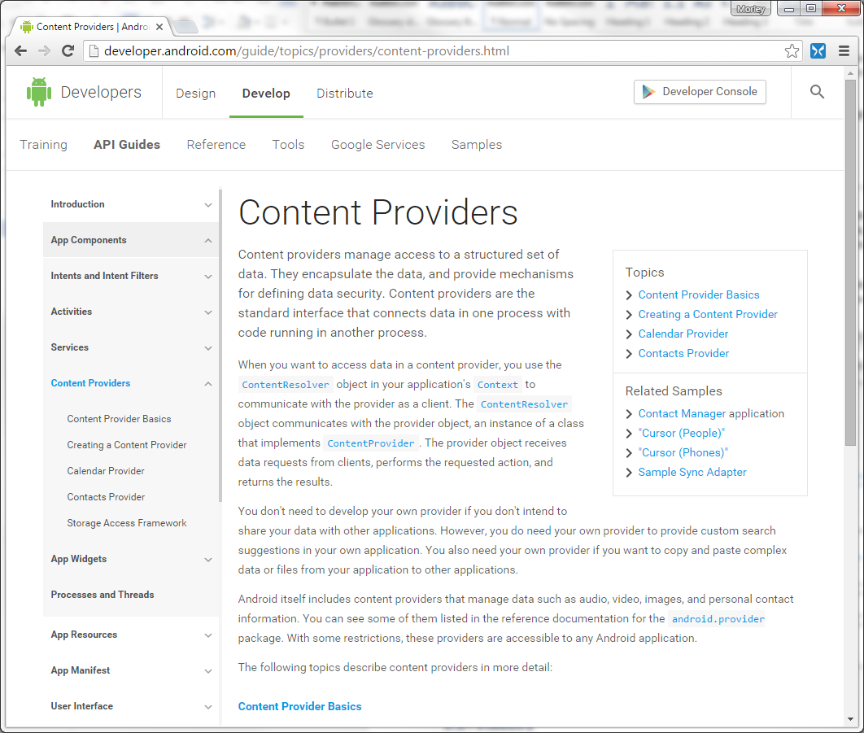
Task: Open the Reference section in the nav
Action: [216, 144]
